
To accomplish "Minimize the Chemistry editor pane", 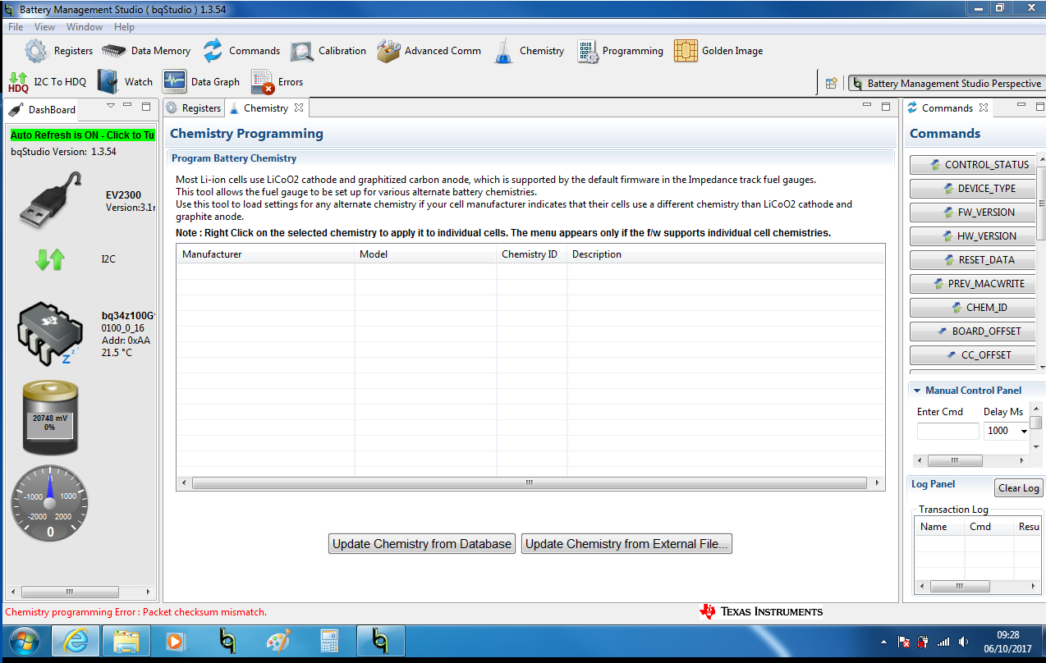I will click(869, 105).
